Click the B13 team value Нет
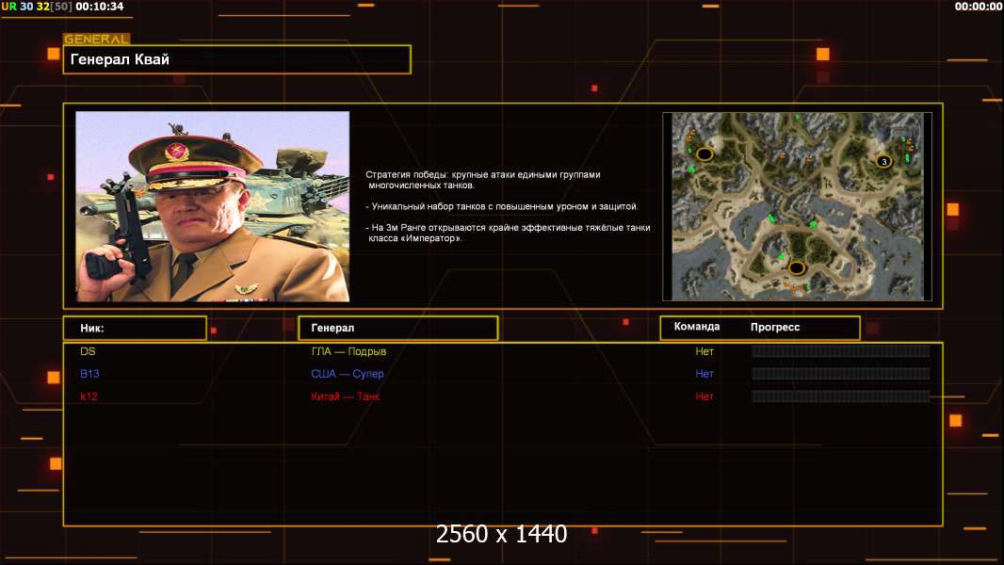Image resolution: width=1004 pixels, height=565 pixels. coord(704,374)
